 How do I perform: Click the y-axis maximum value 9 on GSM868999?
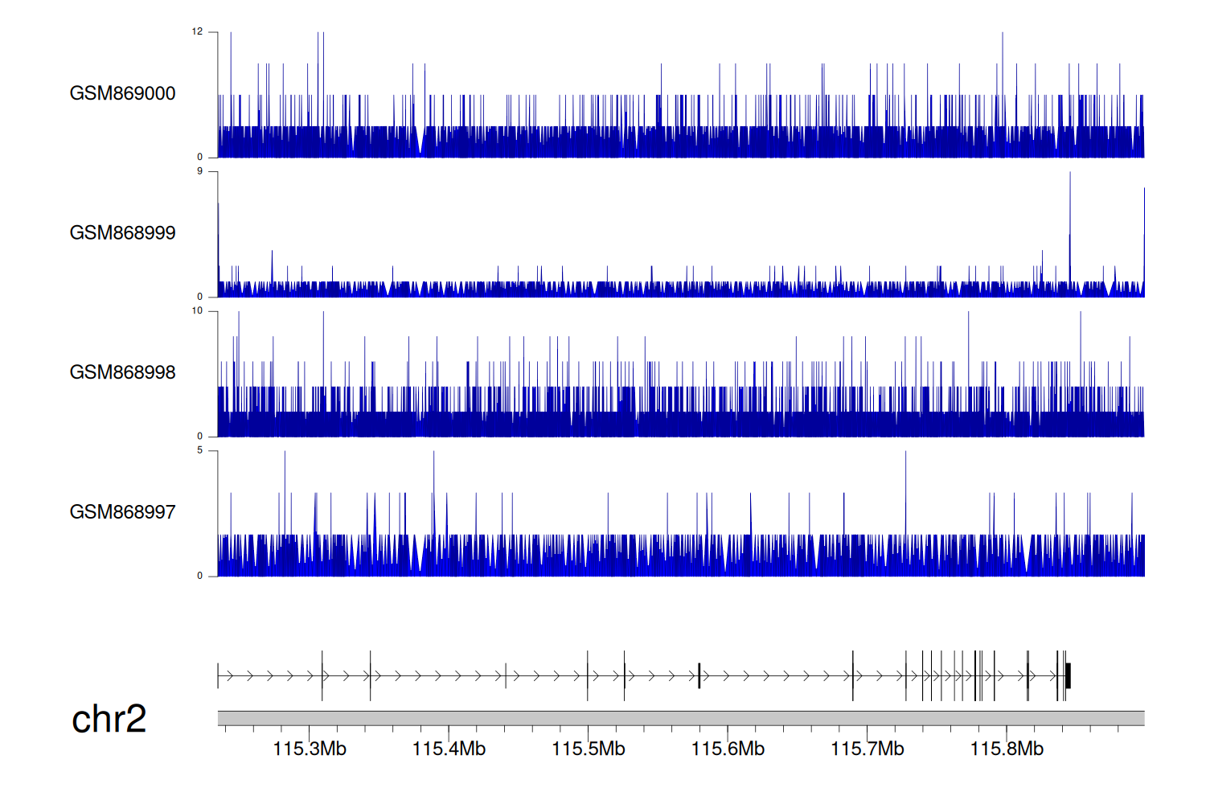point(199,171)
